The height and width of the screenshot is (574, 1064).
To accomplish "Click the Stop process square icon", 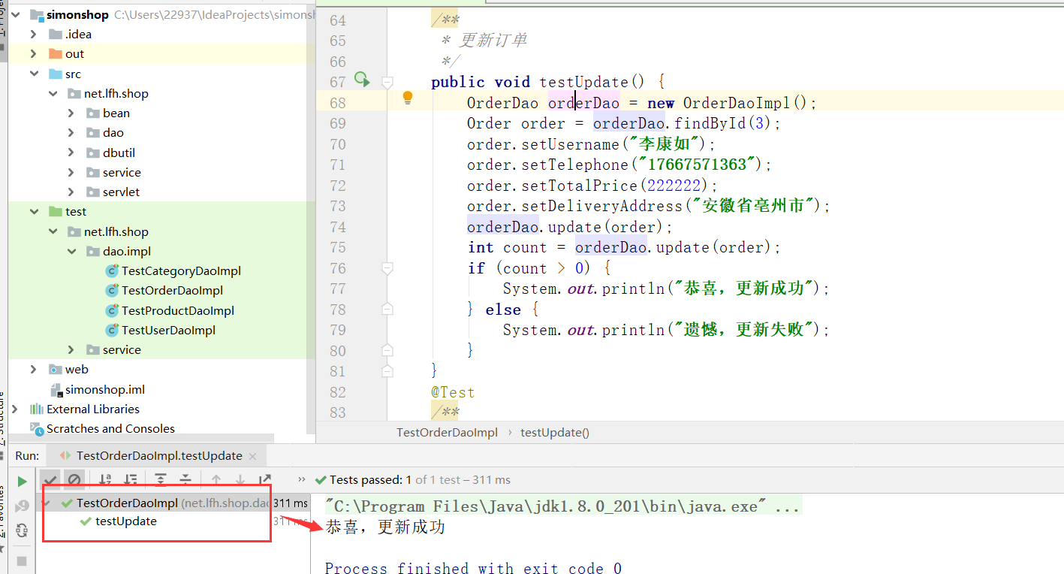I will click(22, 561).
